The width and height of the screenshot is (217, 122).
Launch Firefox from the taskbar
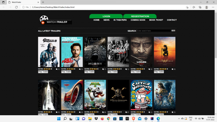point(102,119)
